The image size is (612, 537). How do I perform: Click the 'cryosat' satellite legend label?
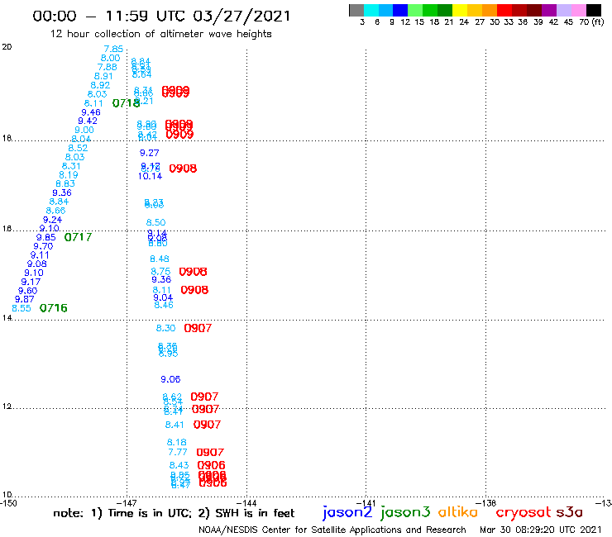point(524,512)
